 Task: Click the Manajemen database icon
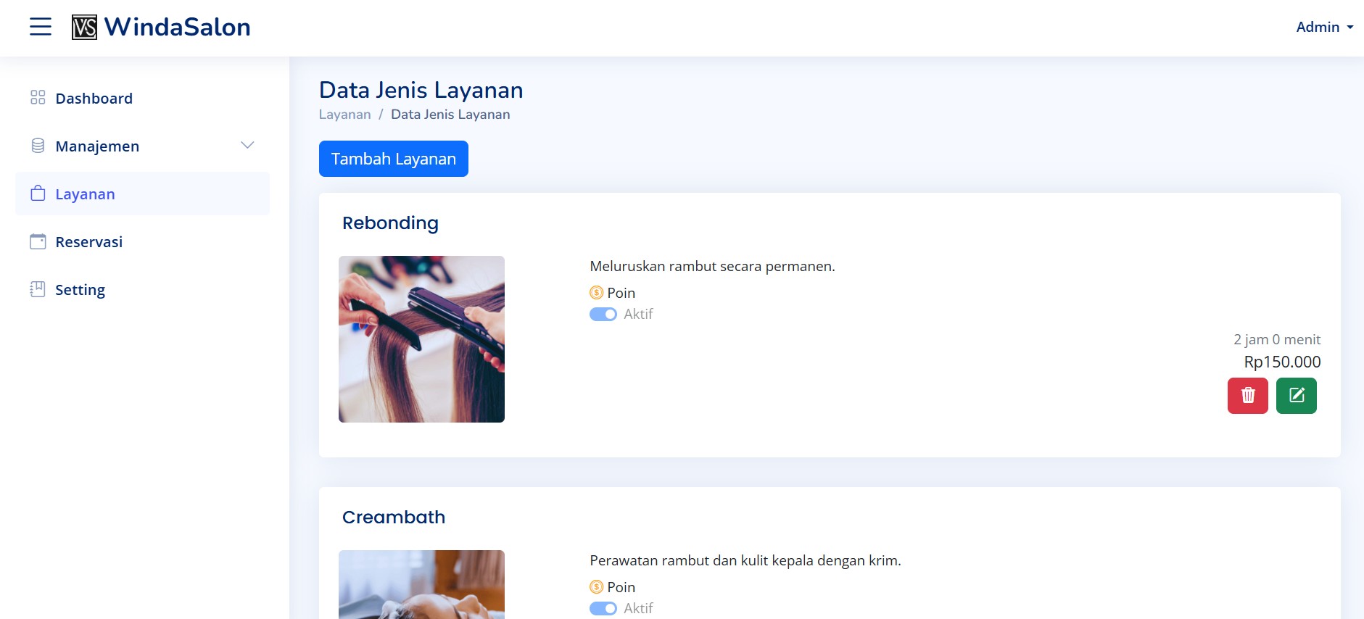coord(38,146)
